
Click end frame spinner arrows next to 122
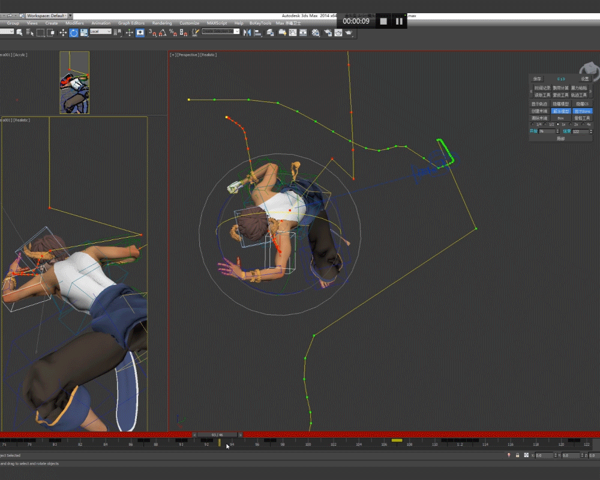pyautogui.click(x=591, y=131)
